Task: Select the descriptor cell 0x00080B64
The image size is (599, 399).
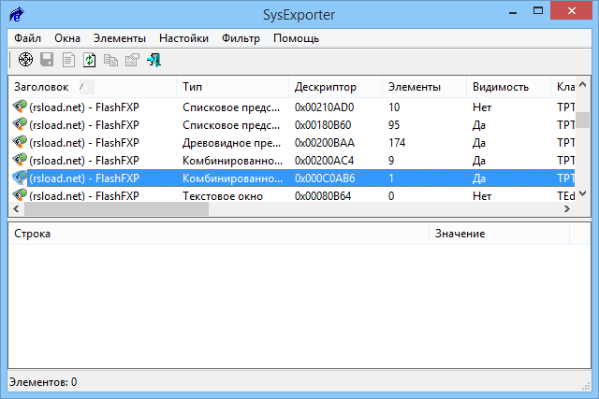Action: (x=323, y=195)
